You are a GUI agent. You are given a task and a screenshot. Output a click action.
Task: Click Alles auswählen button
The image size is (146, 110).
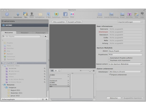(x=59, y=22)
